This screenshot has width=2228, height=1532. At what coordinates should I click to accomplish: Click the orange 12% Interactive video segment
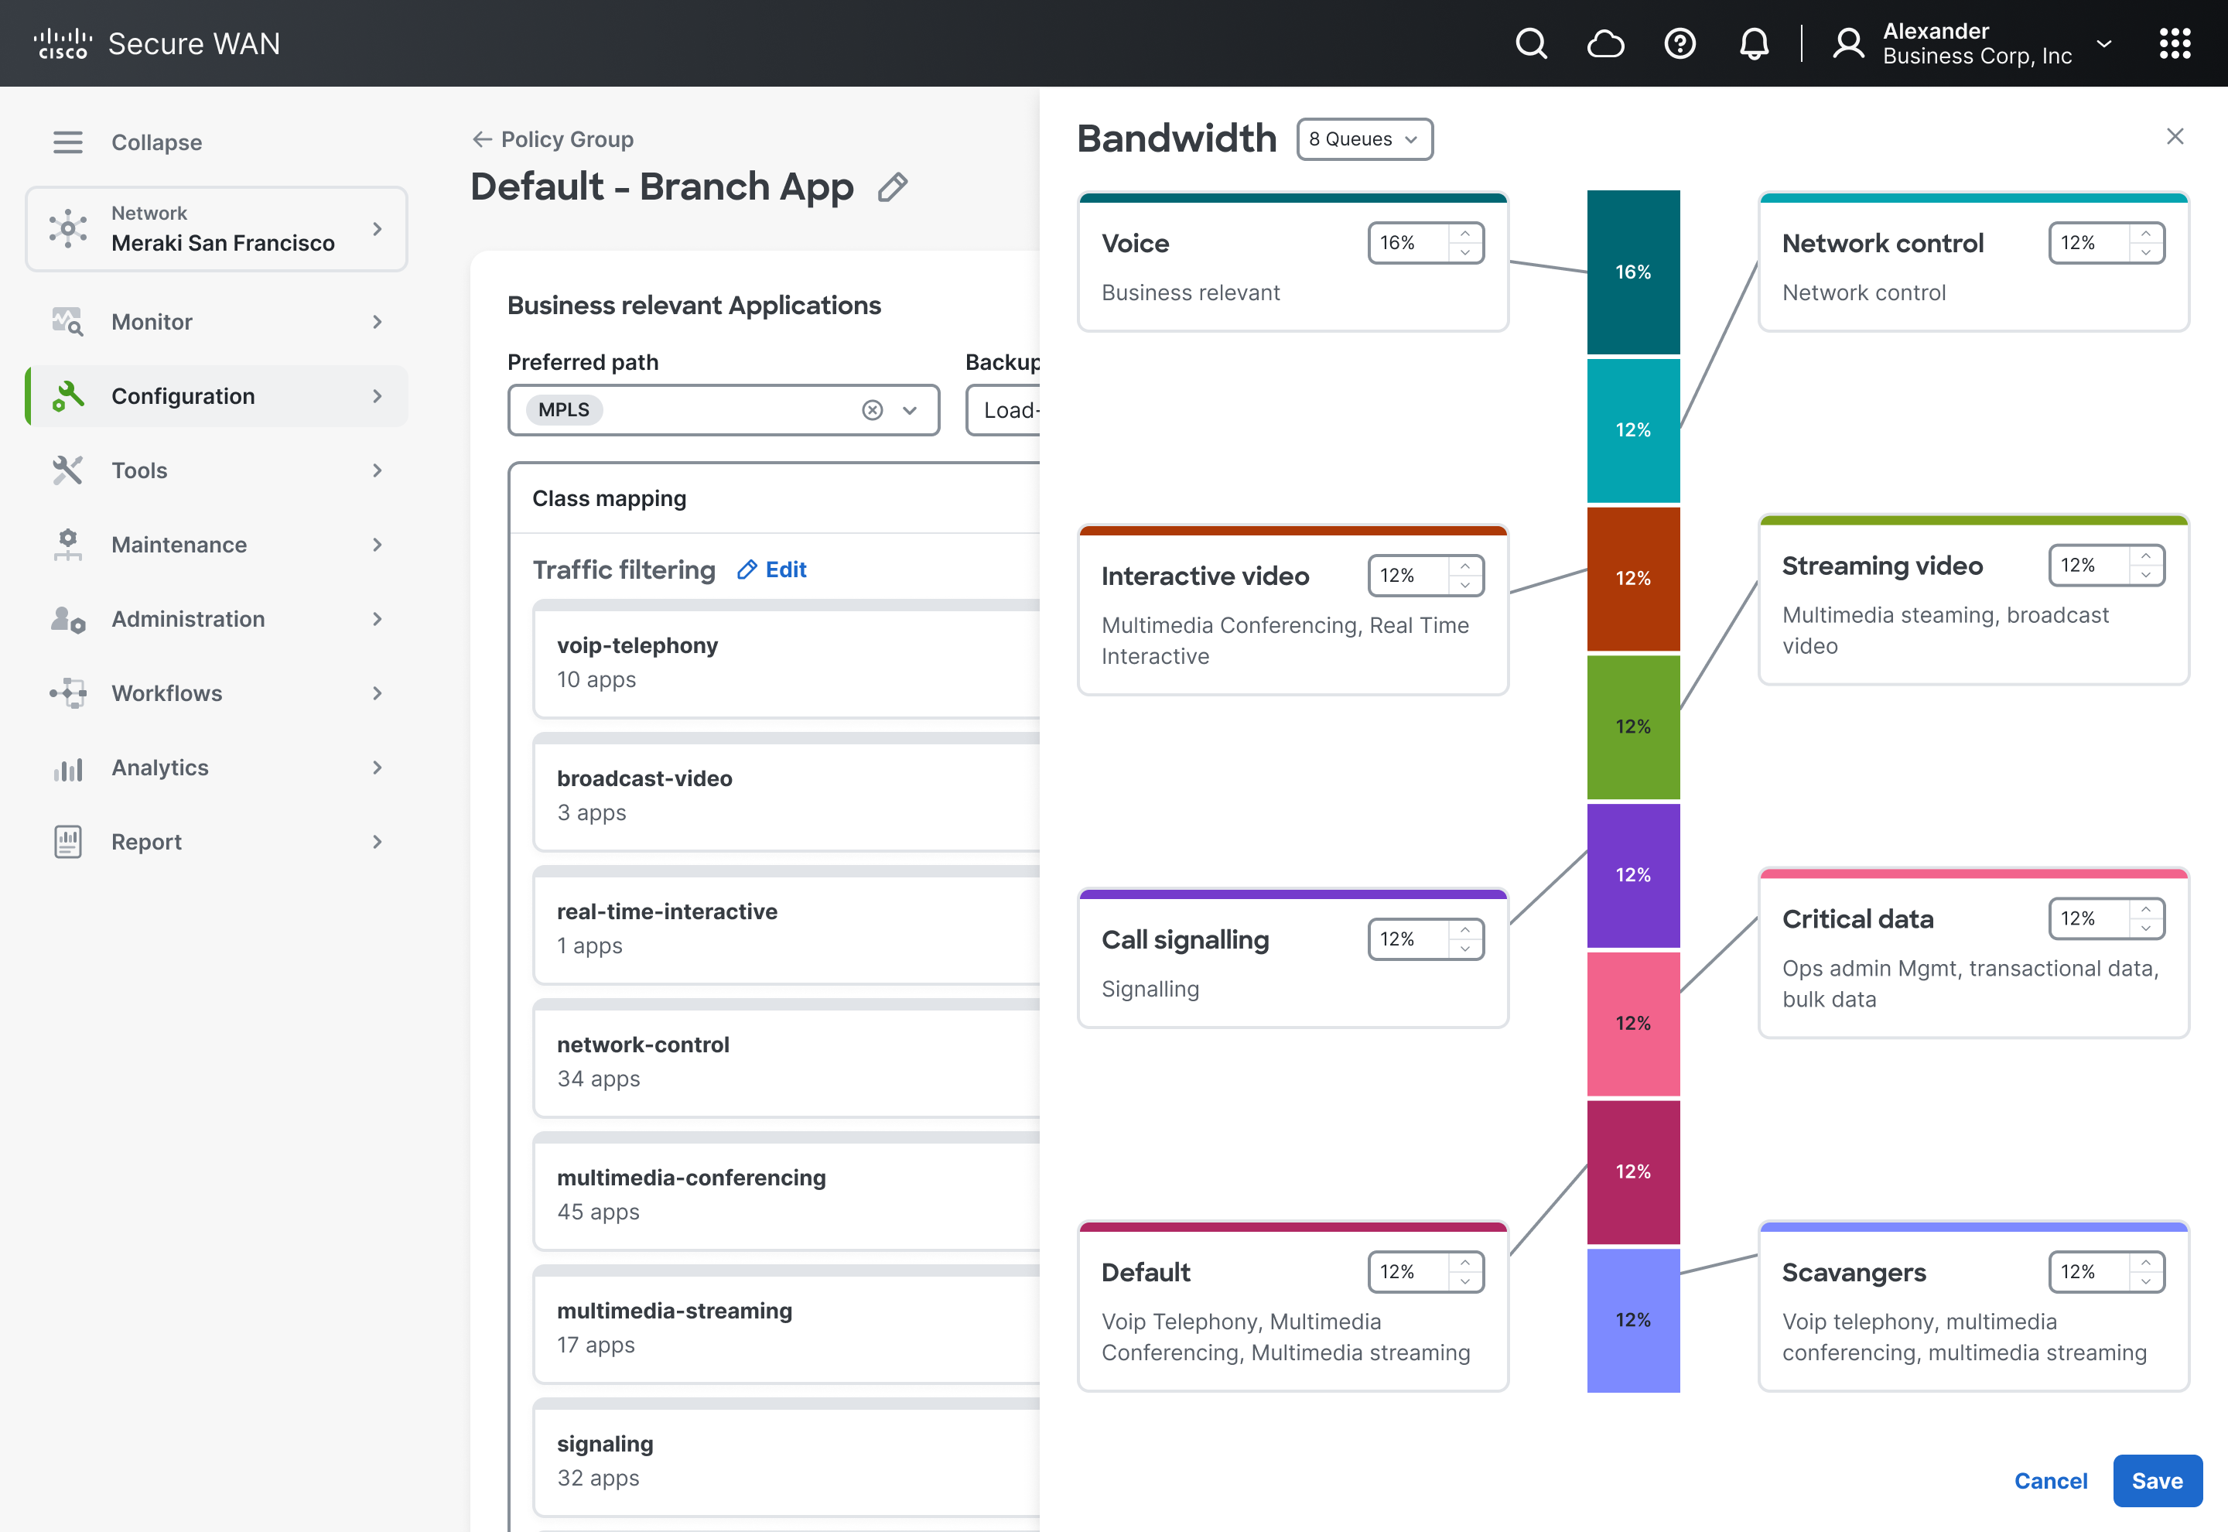click(1633, 578)
